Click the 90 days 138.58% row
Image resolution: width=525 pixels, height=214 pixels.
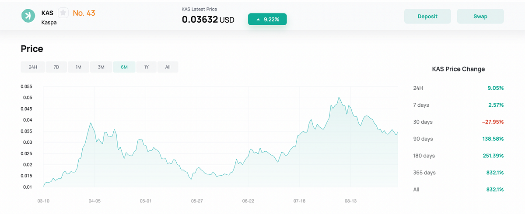coord(458,139)
